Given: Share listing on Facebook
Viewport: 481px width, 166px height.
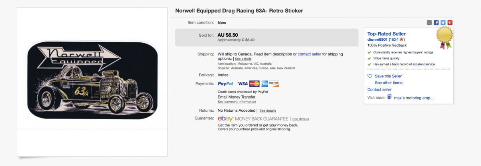Looking at the screenshot, I should [x=437, y=23].
